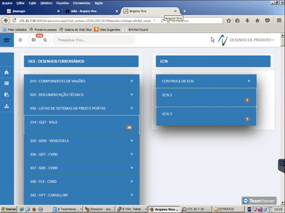Open the Pocket icon in toolbar

[267, 21]
